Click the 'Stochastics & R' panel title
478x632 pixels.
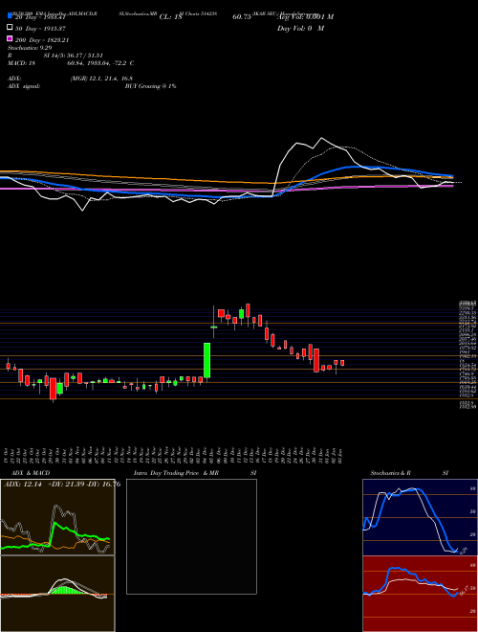pos(391,473)
